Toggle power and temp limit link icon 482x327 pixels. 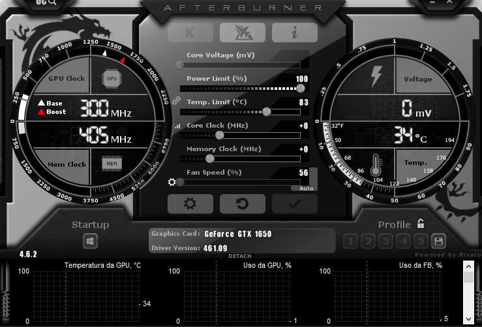click(176, 100)
